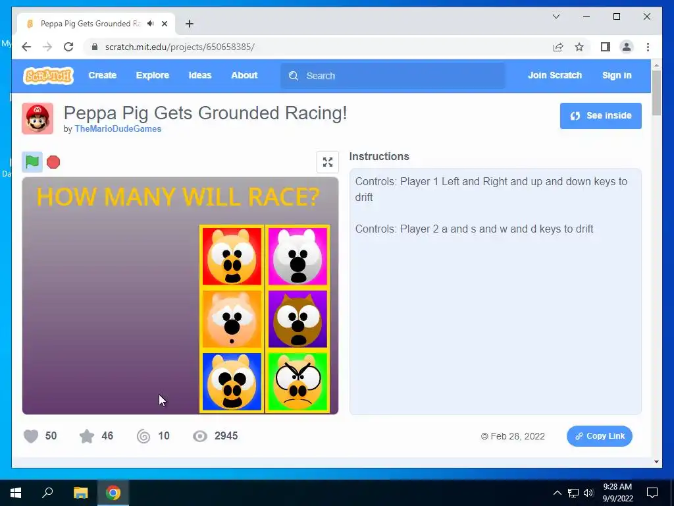The height and width of the screenshot is (506, 674).
Task: Open the Ideas menu item
Action: pos(200,75)
